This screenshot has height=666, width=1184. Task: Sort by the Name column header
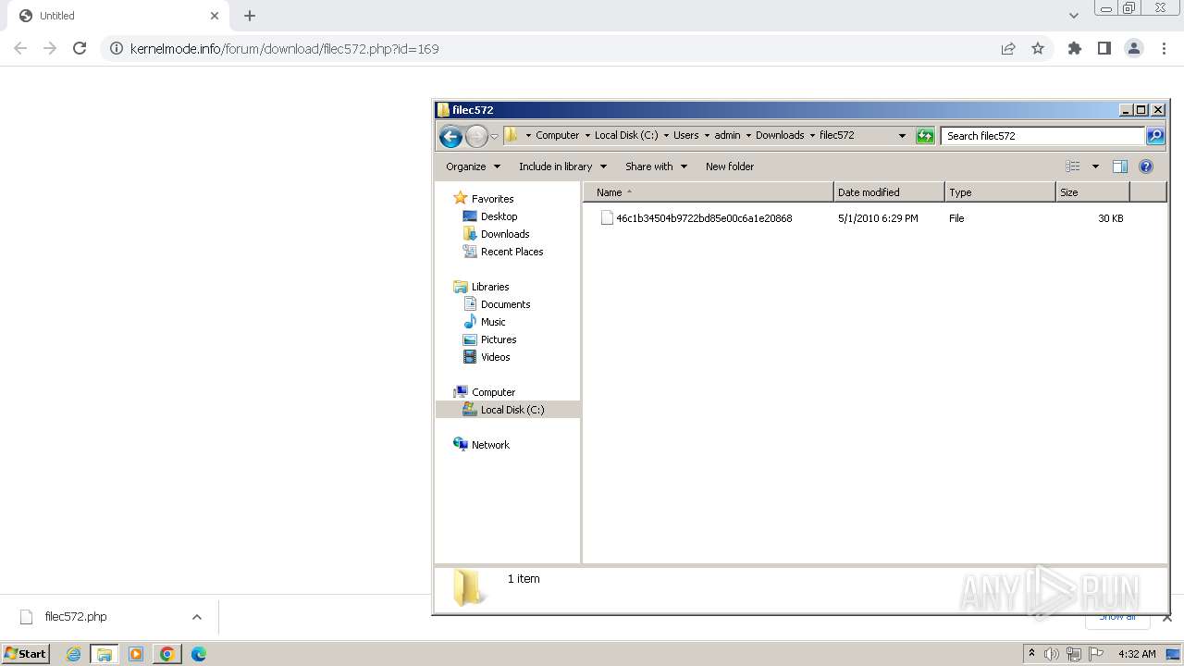point(709,192)
